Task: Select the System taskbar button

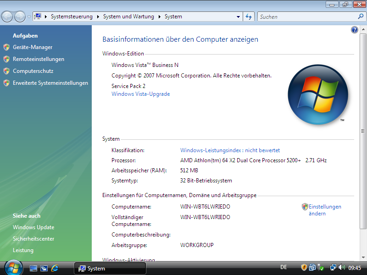Action: (110, 268)
